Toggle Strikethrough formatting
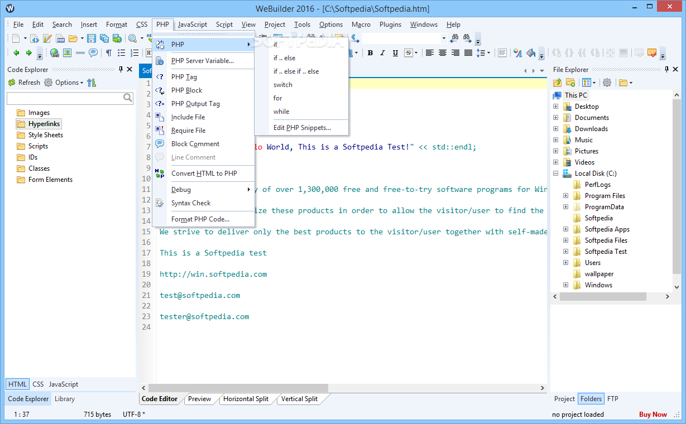This screenshot has height=424, width=686. 409,53
